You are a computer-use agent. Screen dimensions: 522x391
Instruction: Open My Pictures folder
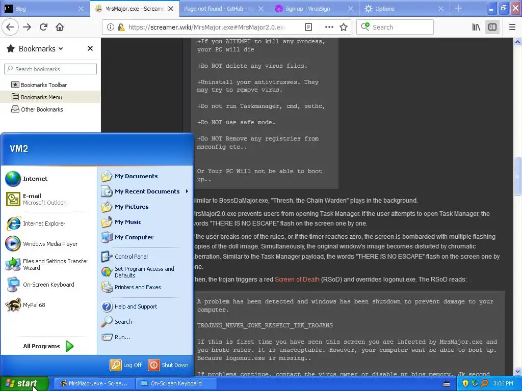coord(145,207)
